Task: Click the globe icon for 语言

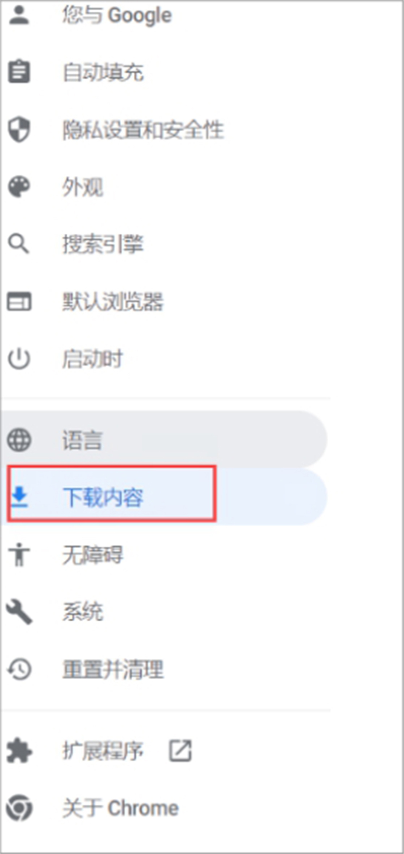Action: pos(19,440)
